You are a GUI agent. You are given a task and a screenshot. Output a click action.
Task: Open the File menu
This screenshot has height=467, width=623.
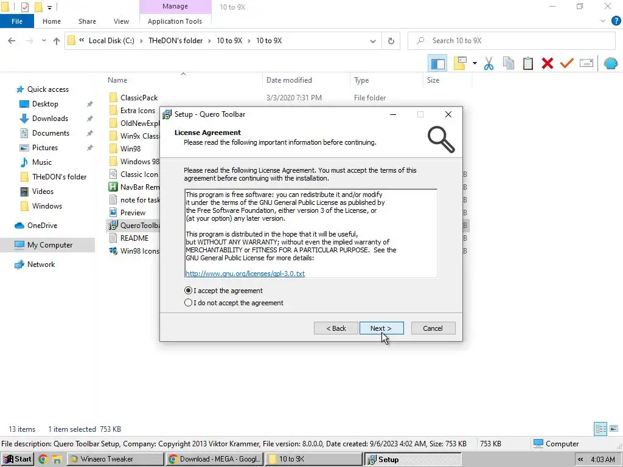pos(16,21)
